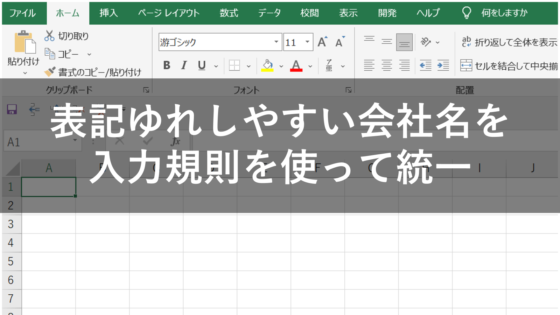Select row 5 header

(x=11, y=261)
